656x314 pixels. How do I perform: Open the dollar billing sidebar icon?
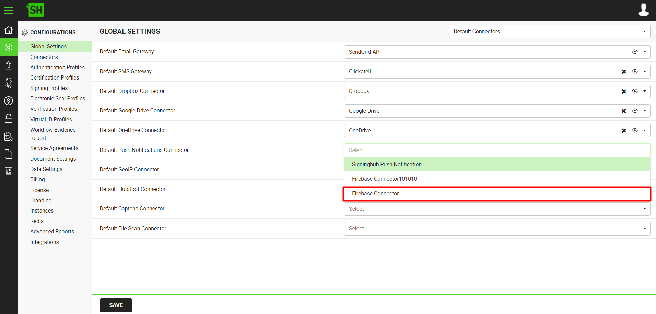click(9, 101)
